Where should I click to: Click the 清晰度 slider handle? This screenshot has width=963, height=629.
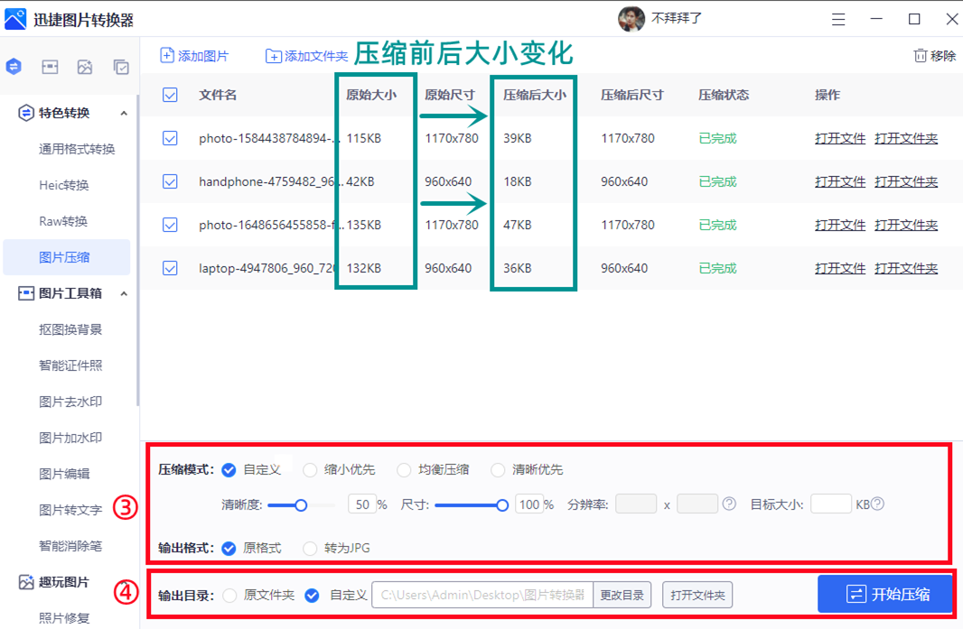(x=301, y=505)
